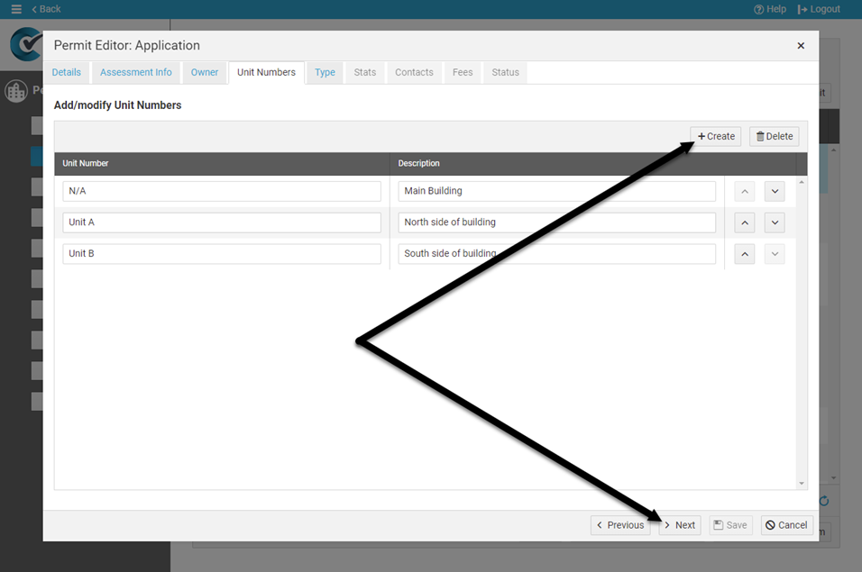Click the Logout icon
This screenshot has height=572, width=862.
tap(803, 9)
